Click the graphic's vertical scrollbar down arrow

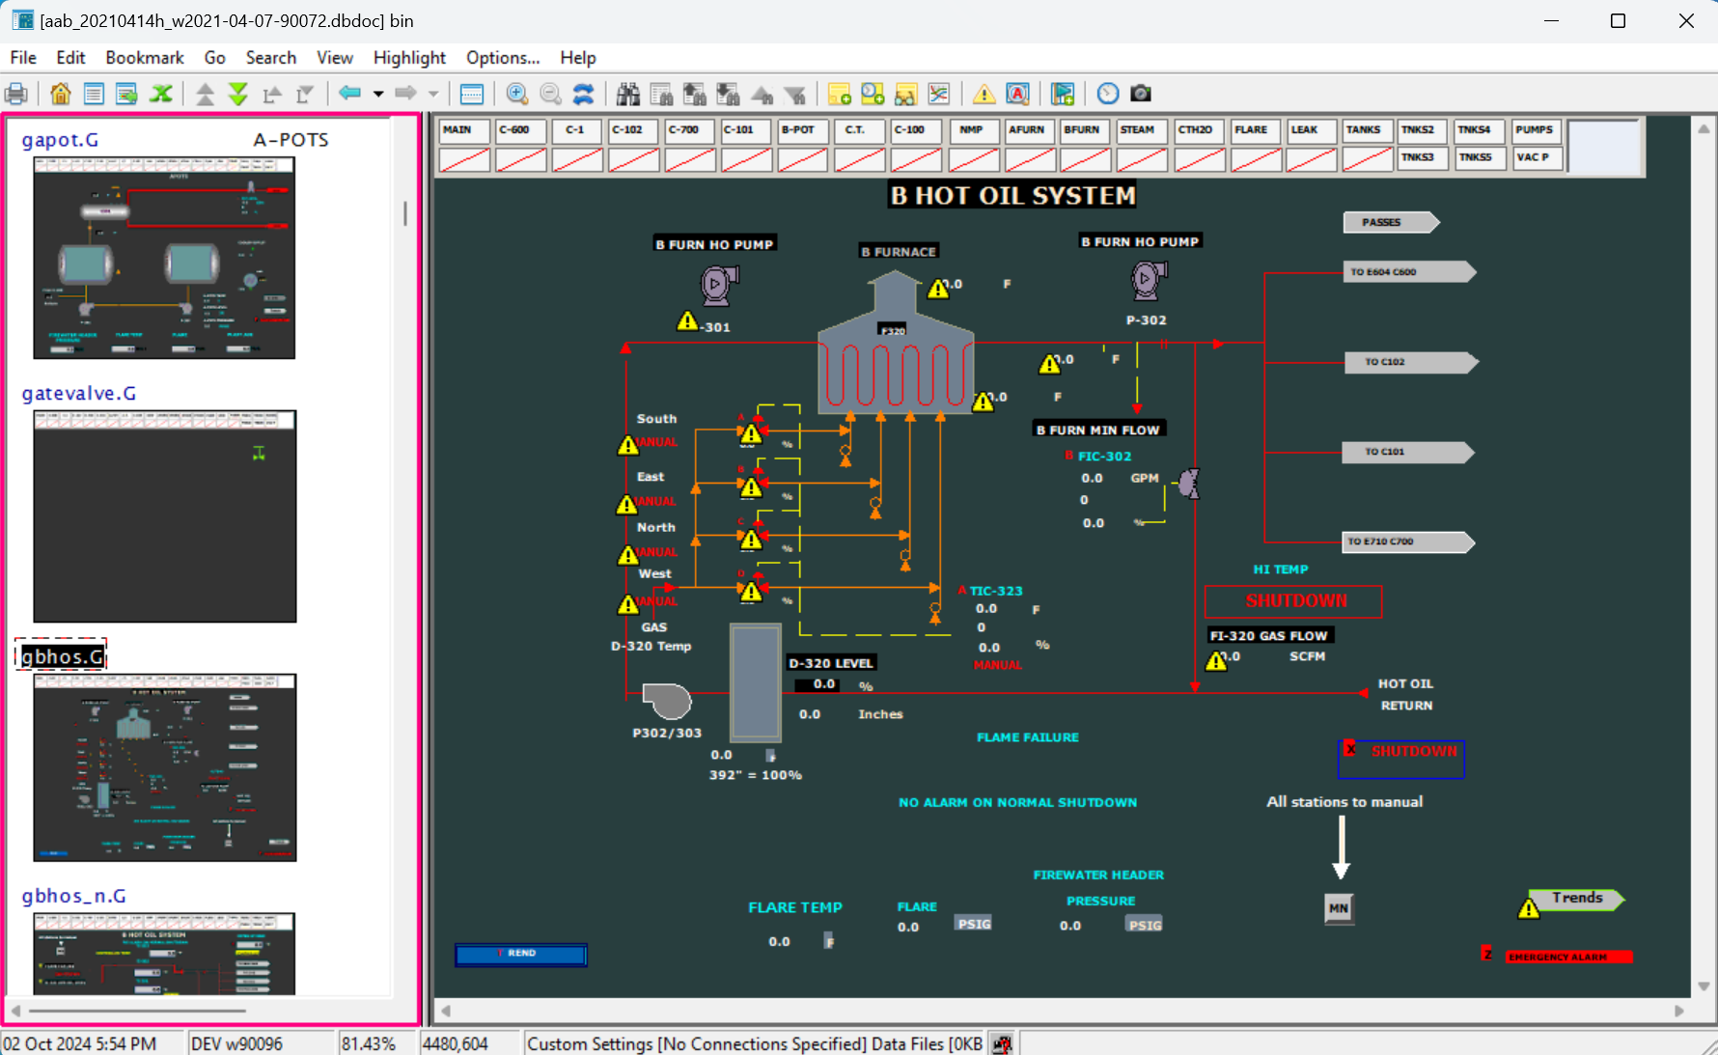point(1704,986)
